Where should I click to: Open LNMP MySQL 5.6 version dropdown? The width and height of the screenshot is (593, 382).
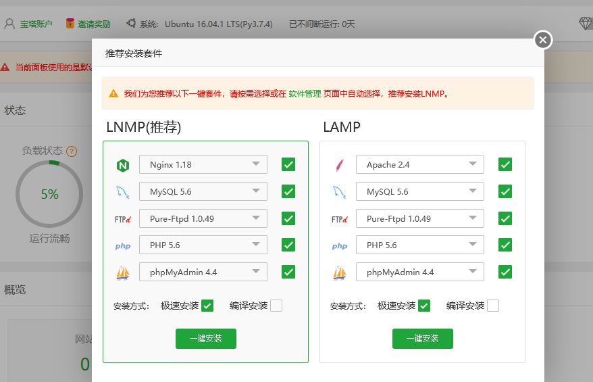(203, 191)
